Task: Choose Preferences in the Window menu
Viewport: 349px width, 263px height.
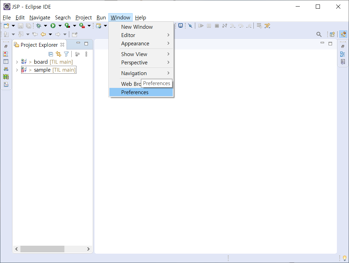Action: pos(141,92)
